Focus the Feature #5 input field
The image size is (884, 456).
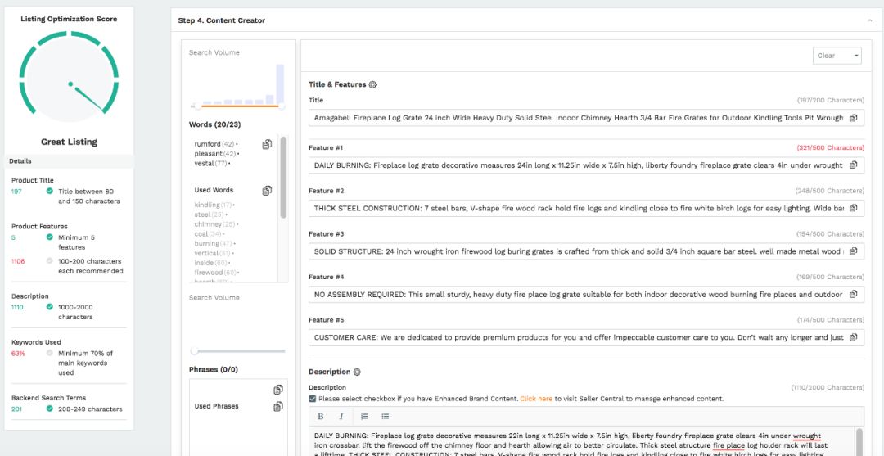tap(586, 337)
